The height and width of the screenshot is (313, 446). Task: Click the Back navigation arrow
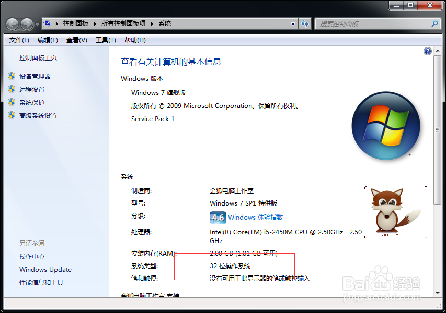[x=12, y=24]
